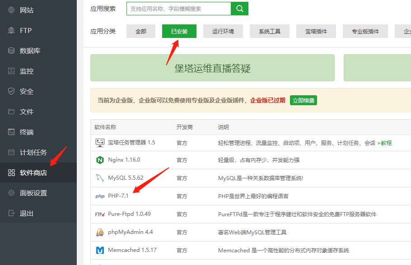
Task: Open the Pure-Ftpd 1.0.49 entry
Action: tap(129, 214)
